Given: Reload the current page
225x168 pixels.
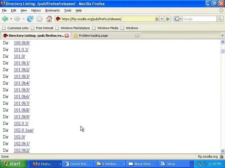Looking at the screenshot, I should pos(30,19).
